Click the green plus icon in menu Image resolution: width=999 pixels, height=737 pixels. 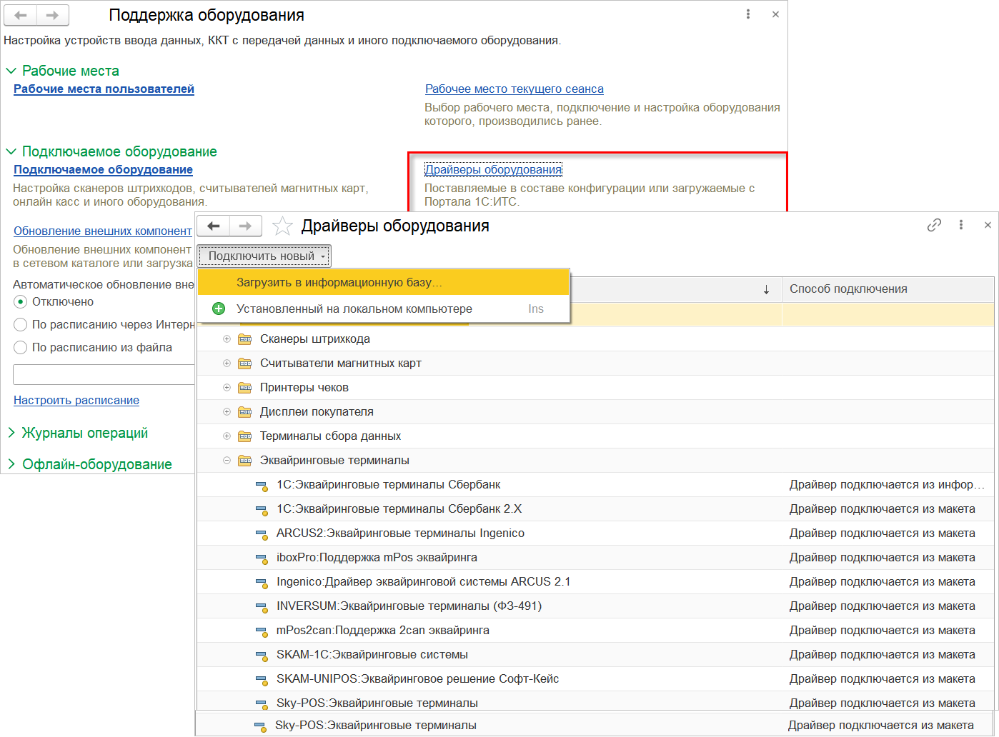[x=219, y=309]
